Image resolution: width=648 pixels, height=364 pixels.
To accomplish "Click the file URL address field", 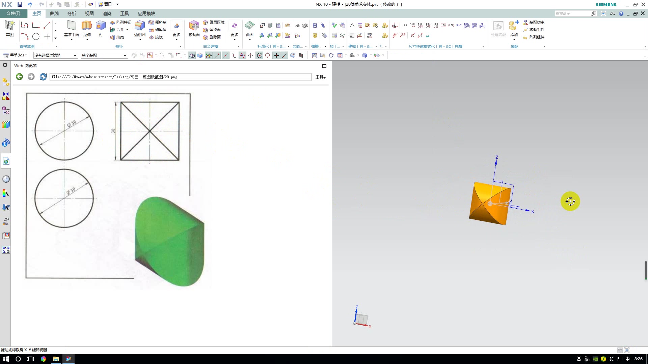I will pyautogui.click(x=180, y=77).
